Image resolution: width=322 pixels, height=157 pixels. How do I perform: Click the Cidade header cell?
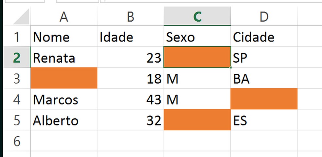pos(264,37)
